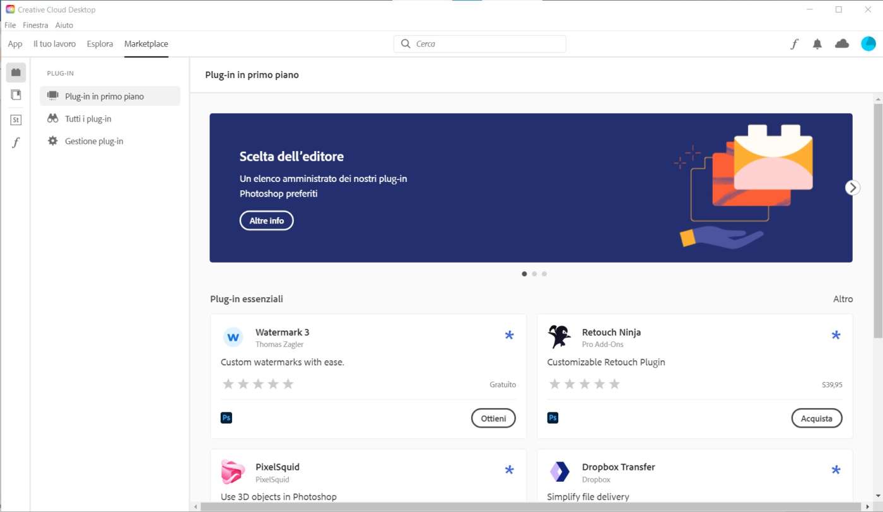This screenshot has width=883, height=512.
Task: Open the Watermark 3 plug-in title
Action: pos(283,333)
